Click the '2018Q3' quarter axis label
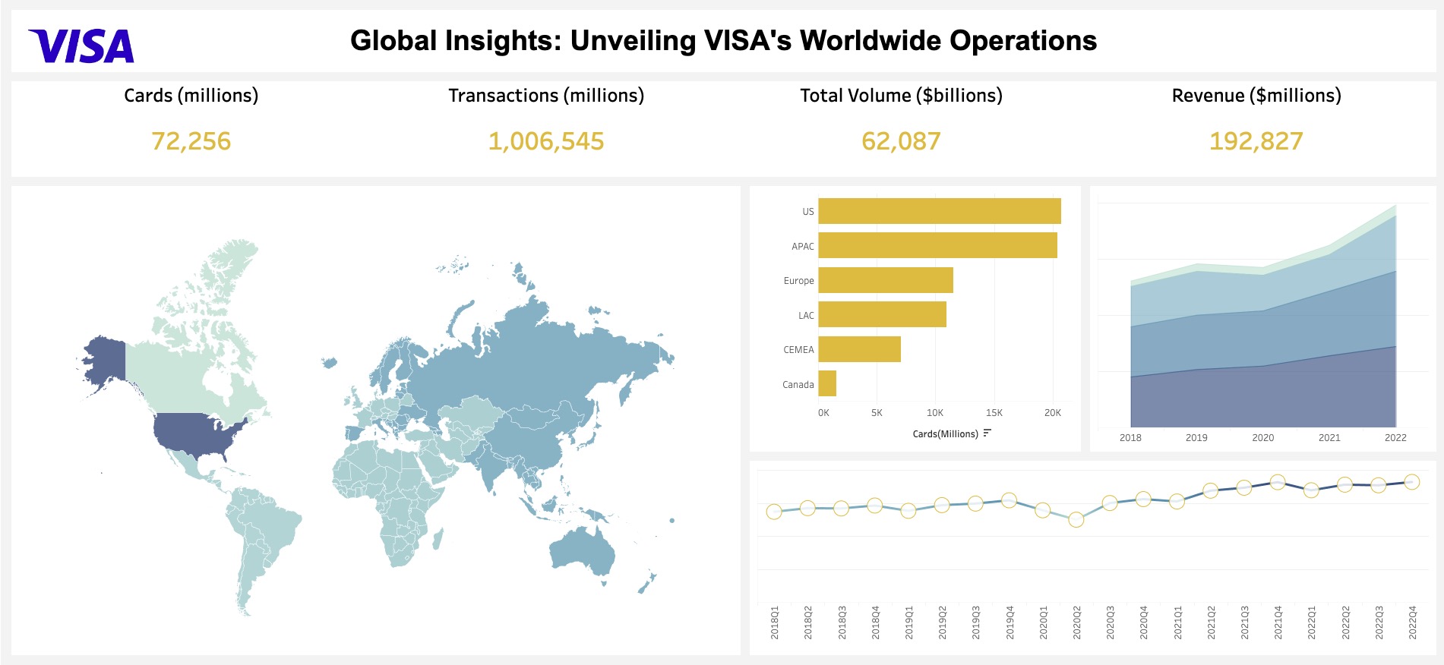 click(842, 622)
